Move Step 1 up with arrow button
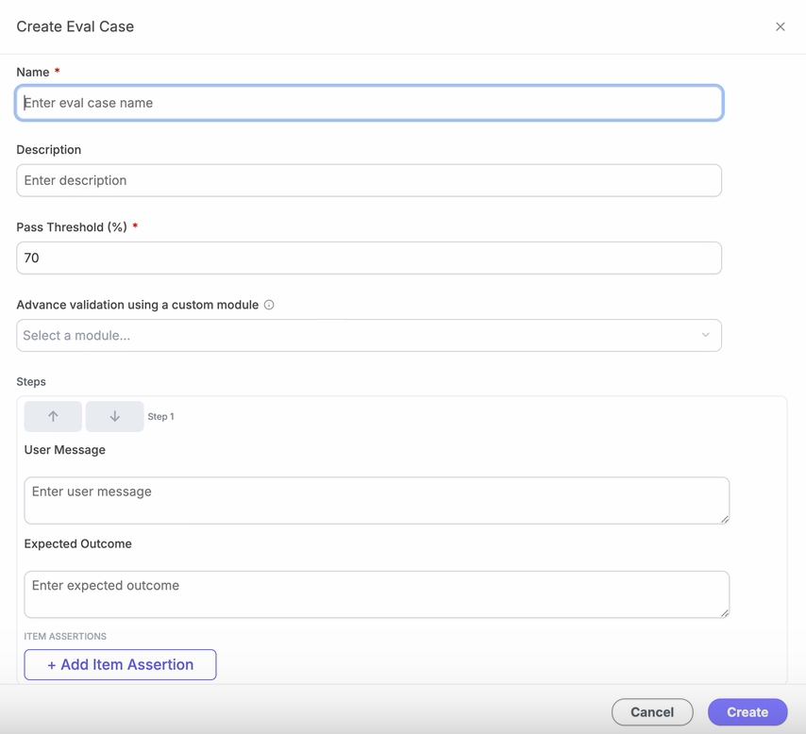Screen dimensions: 806x734 tap(53, 416)
